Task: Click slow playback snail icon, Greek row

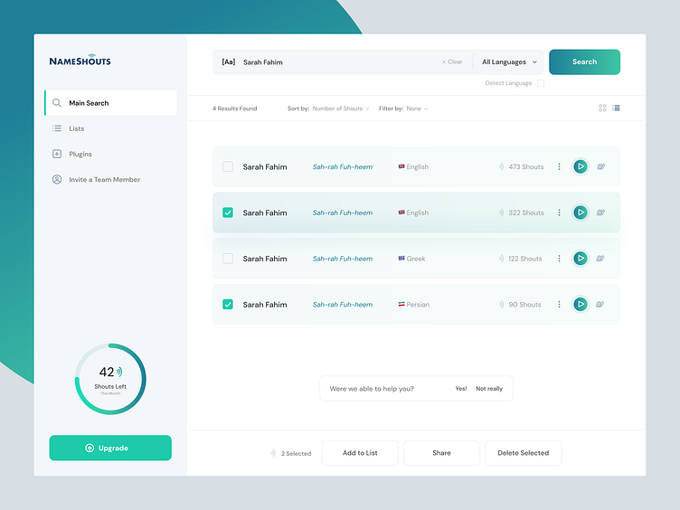Action: pos(600,259)
